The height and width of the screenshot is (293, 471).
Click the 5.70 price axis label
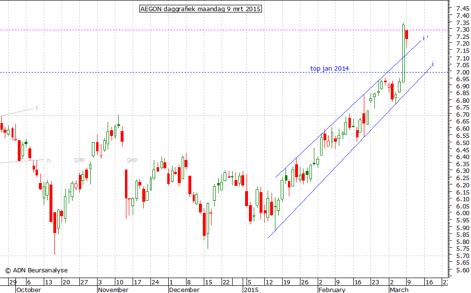[462, 256]
